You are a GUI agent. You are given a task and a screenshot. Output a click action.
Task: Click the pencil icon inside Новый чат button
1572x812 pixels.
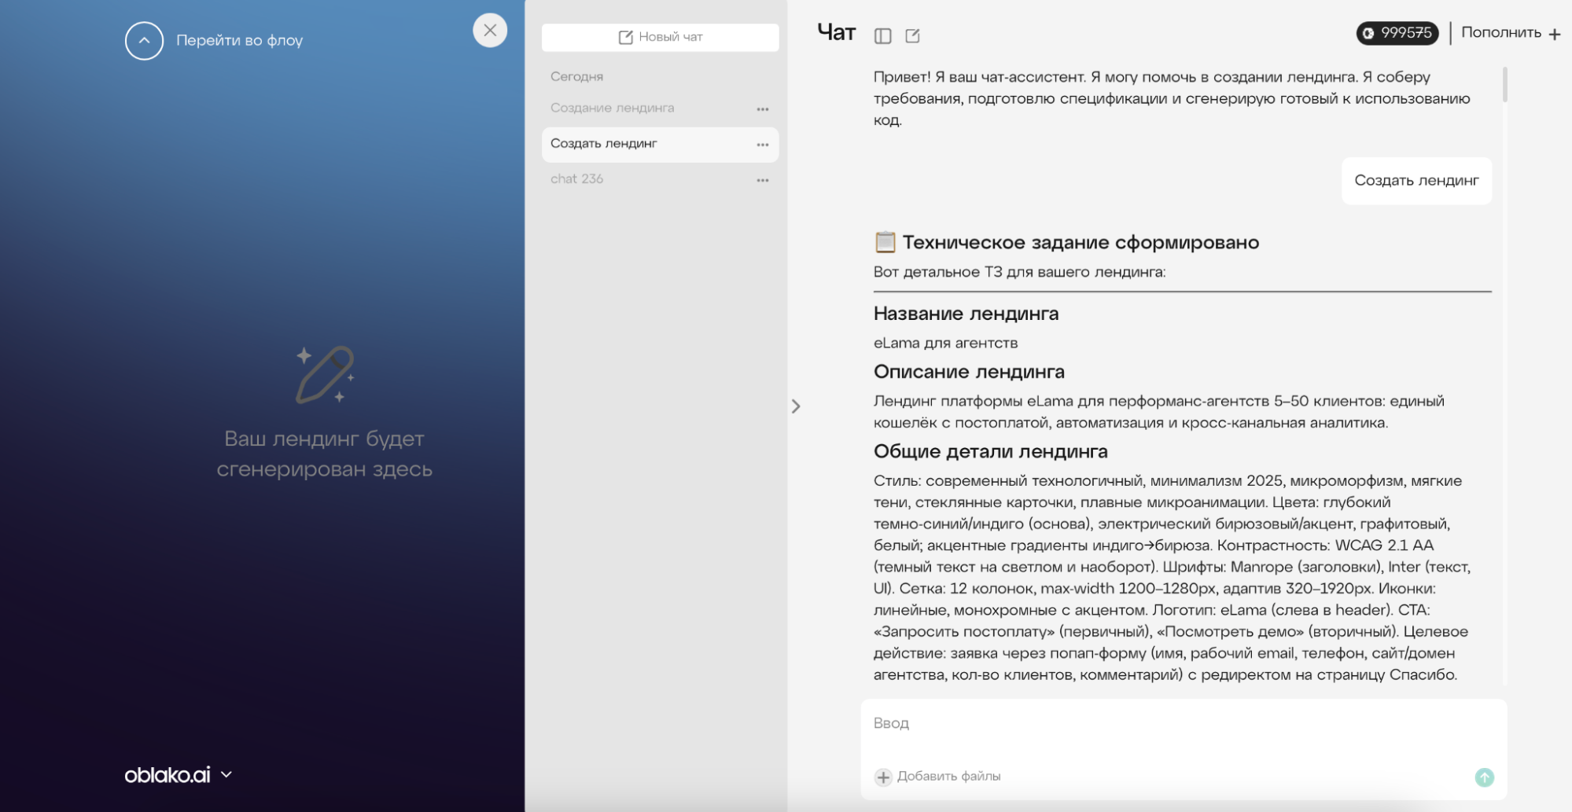[x=627, y=36]
